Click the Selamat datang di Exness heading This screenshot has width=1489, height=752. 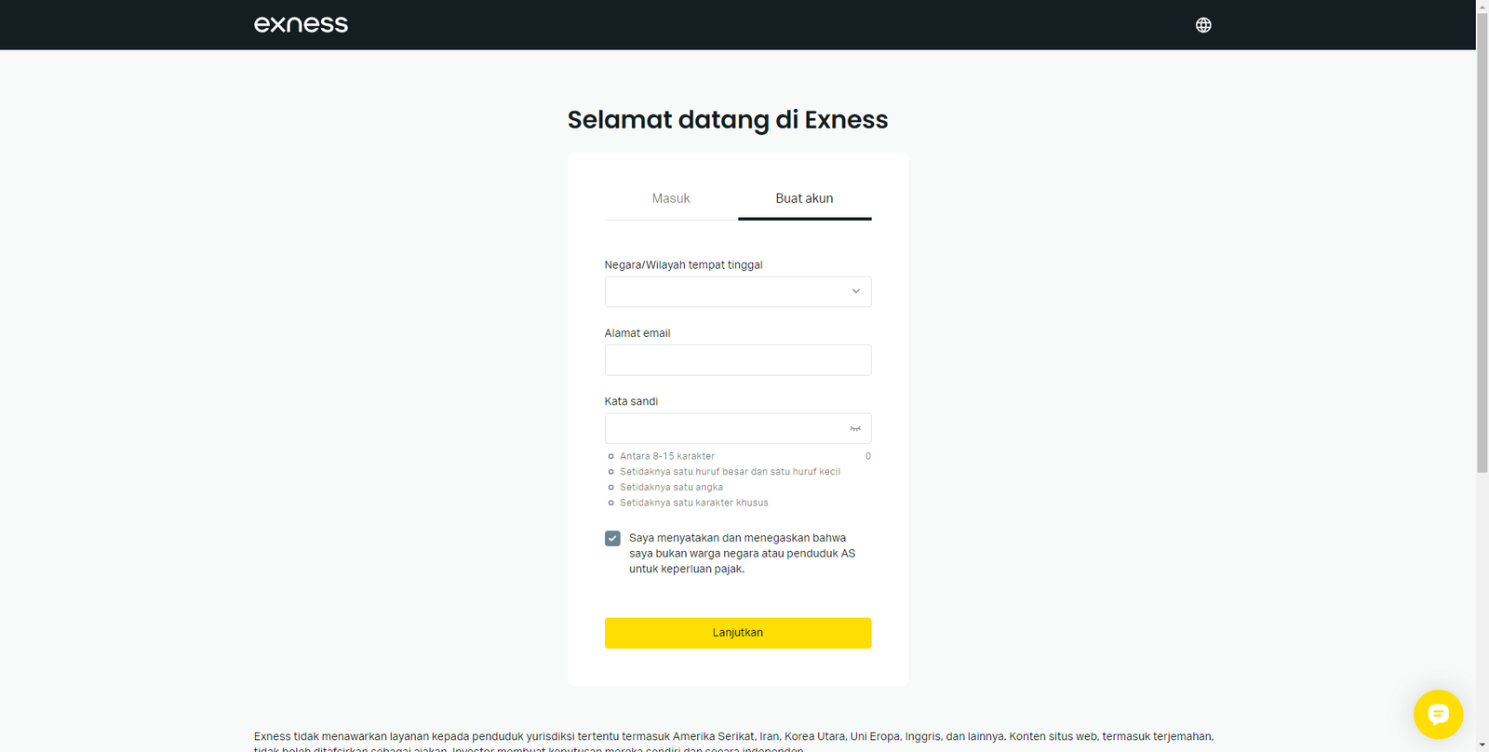729,119
